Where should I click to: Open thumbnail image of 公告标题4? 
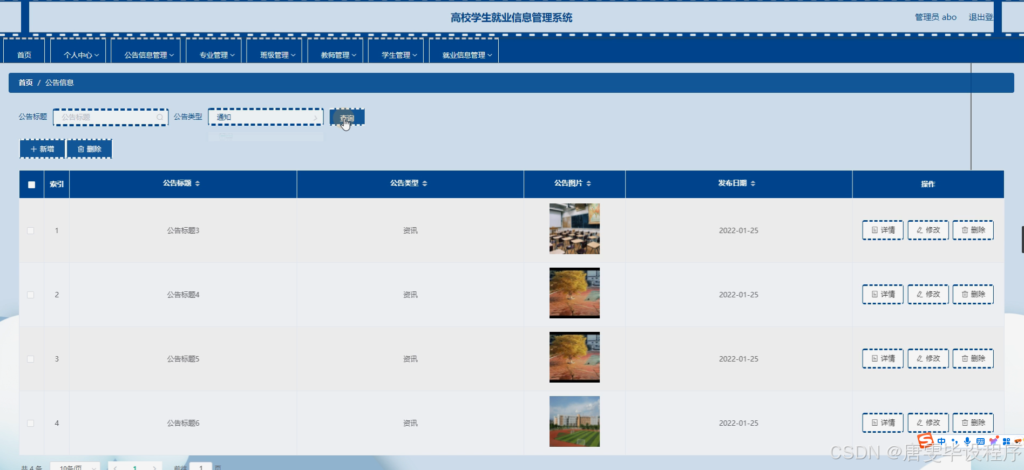tap(574, 293)
